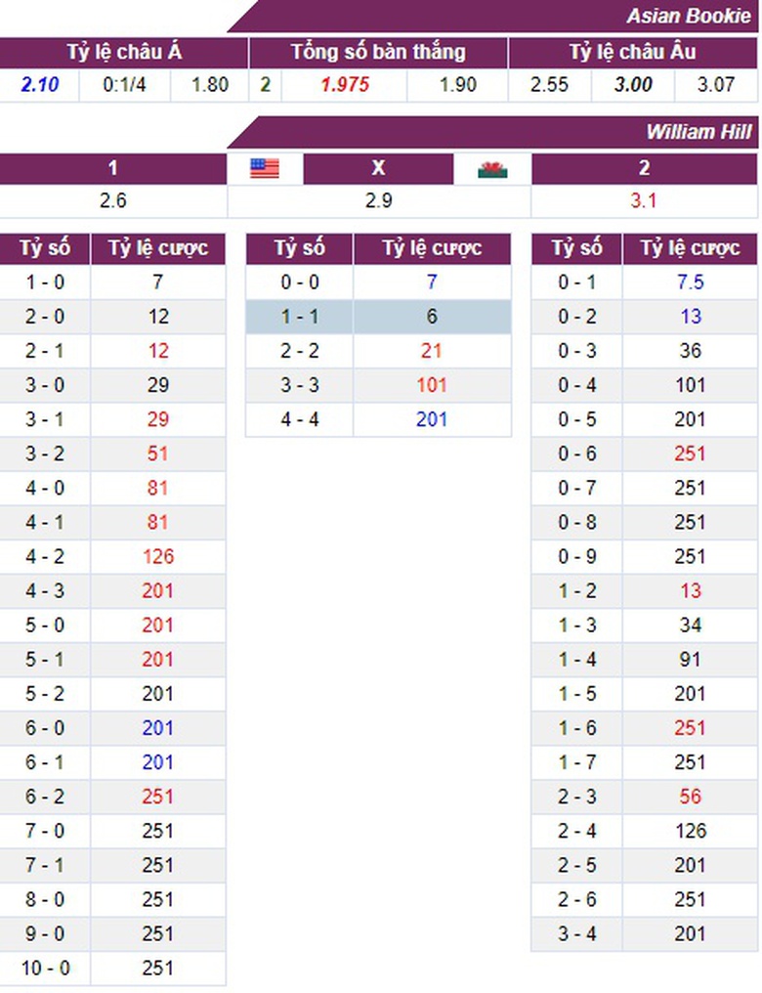The image size is (762, 993).
Task: Select the "Tỷ lệ châu Á" header
Action: tap(124, 53)
